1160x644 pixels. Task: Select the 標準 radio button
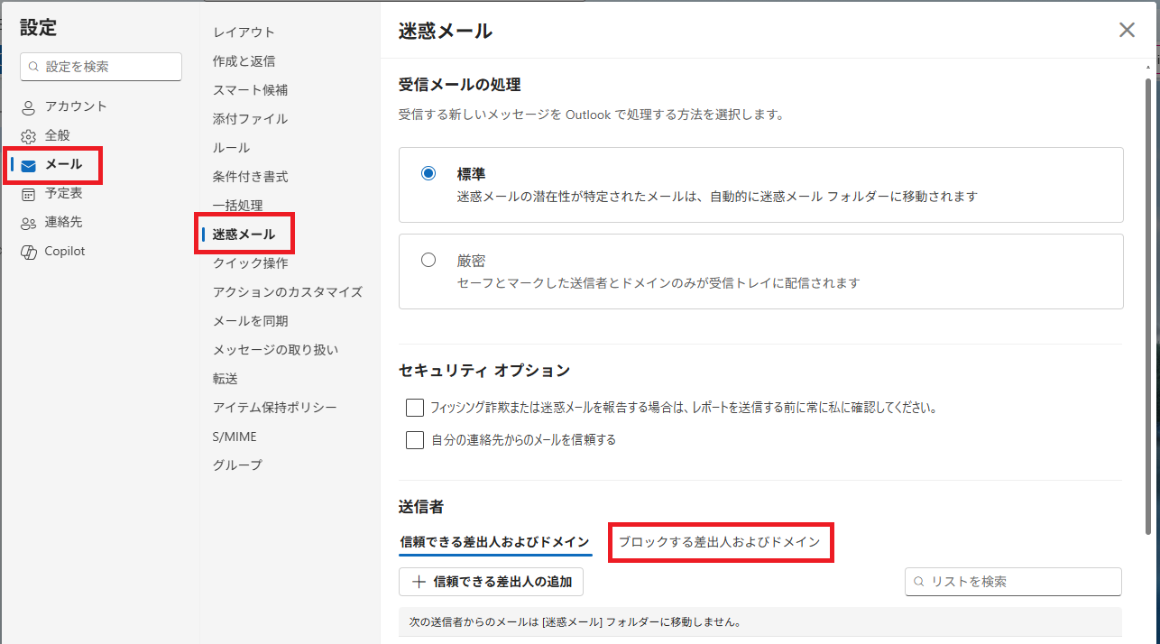coord(428,173)
